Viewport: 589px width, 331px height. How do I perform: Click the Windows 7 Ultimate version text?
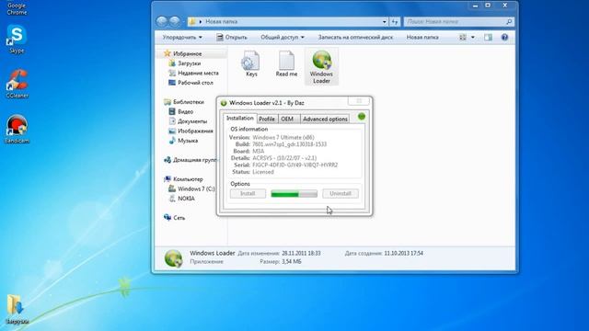click(283, 137)
